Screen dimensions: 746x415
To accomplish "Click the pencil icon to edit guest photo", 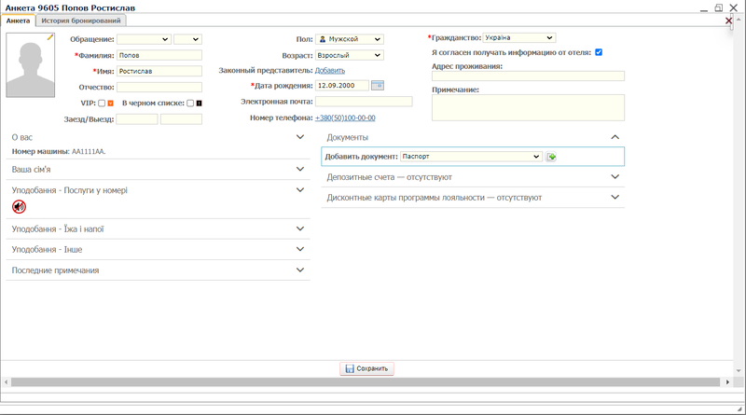I will (50, 37).
